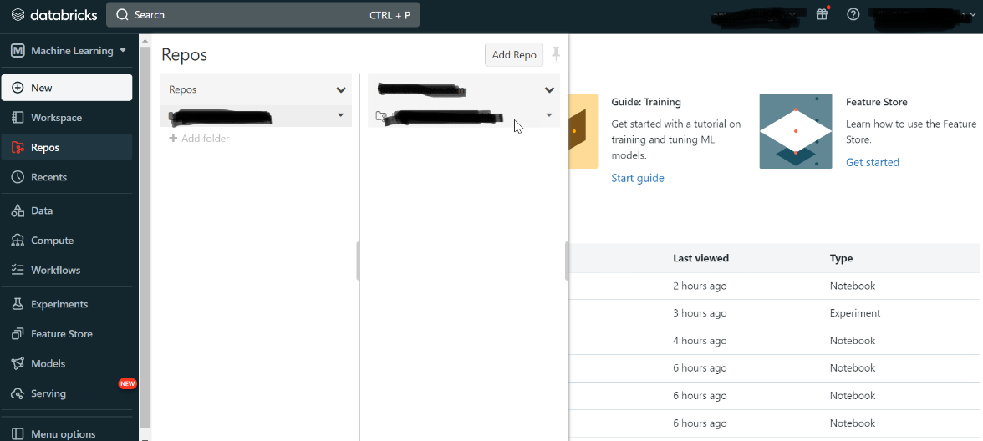
Task: Click the gift box icon in header
Action: (822, 14)
